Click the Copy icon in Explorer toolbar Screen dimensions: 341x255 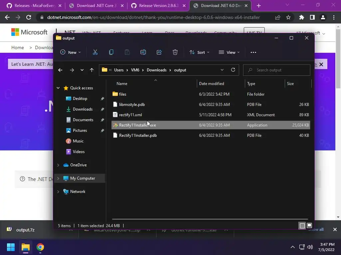point(111,52)
